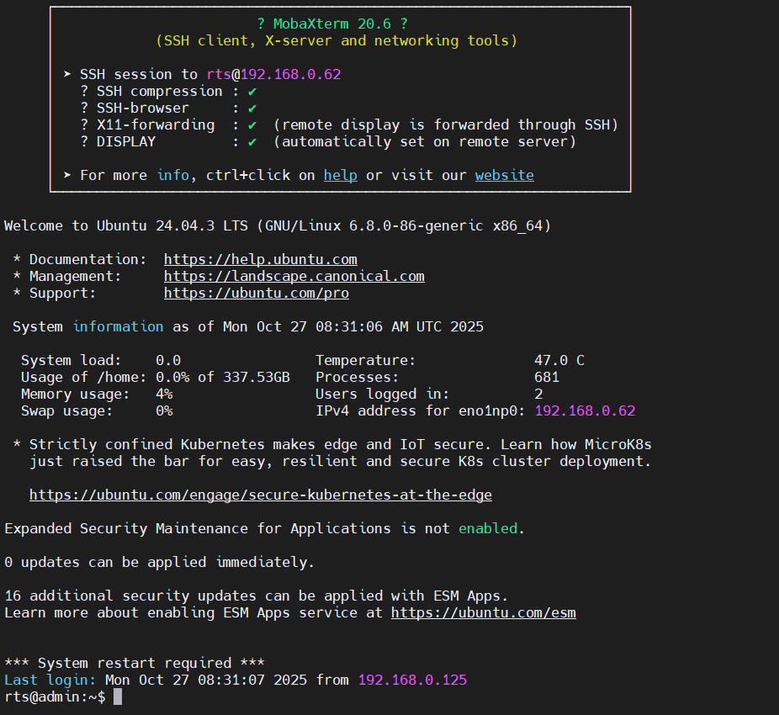Click the System load value 0.0

168,360
